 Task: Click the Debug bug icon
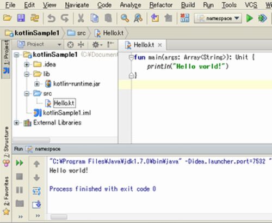click(x=263, y=18)
